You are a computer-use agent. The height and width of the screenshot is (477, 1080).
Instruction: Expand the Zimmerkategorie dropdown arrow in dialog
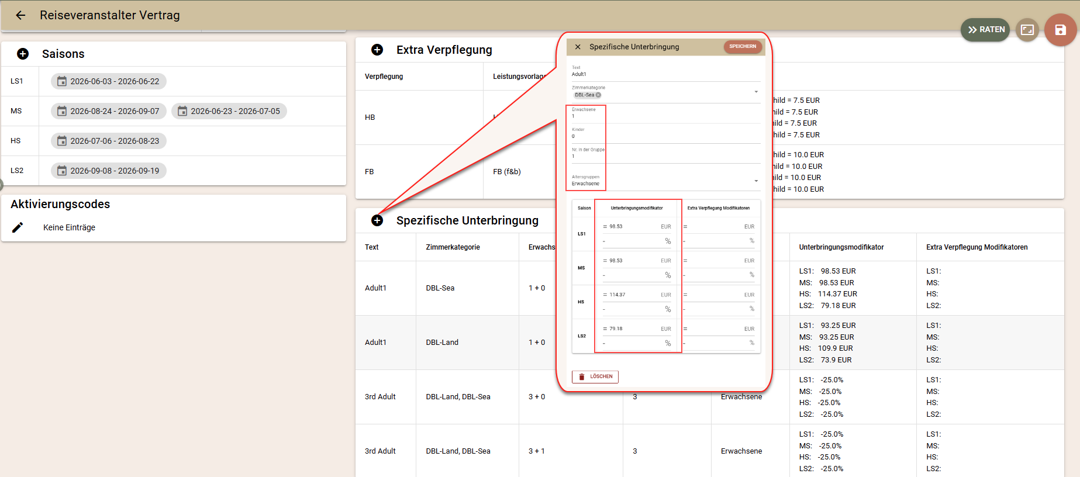coord(756,92)
